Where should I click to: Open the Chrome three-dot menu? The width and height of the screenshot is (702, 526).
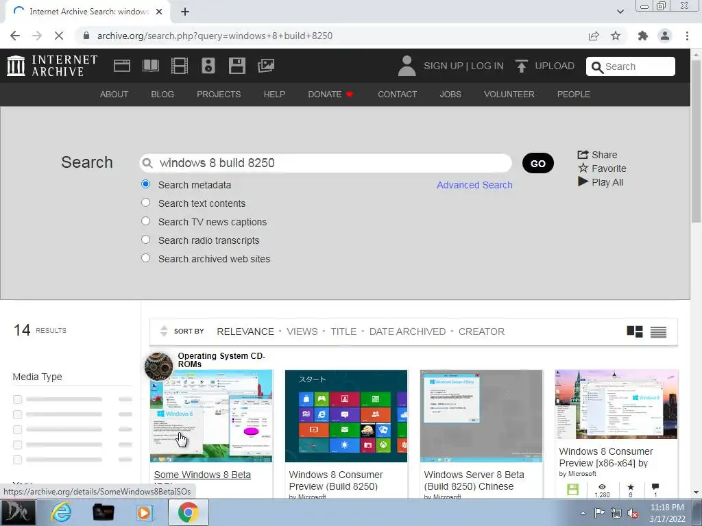687,36
